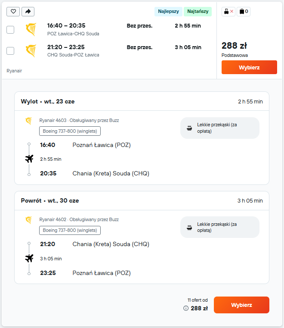The width and height of the screenshot is (284, 328).
Task: Tick the checkbox for 21:20 – 23:25 flight
Action: [x=10, y=51]
